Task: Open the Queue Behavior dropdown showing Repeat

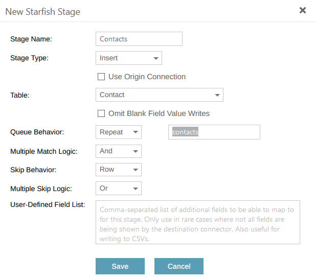Action: 118,132
